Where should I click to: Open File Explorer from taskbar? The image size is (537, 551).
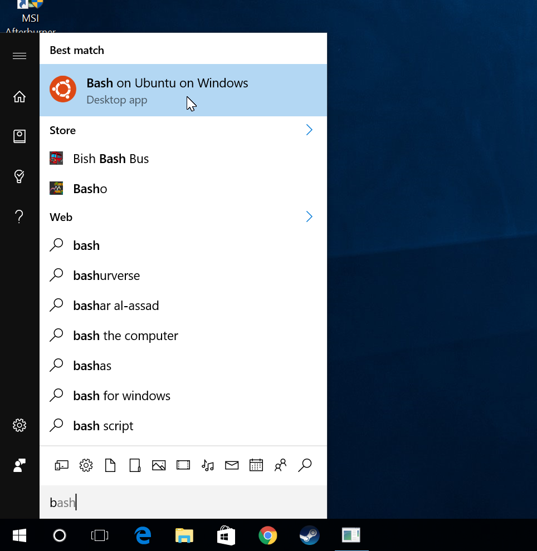[184, 535]
